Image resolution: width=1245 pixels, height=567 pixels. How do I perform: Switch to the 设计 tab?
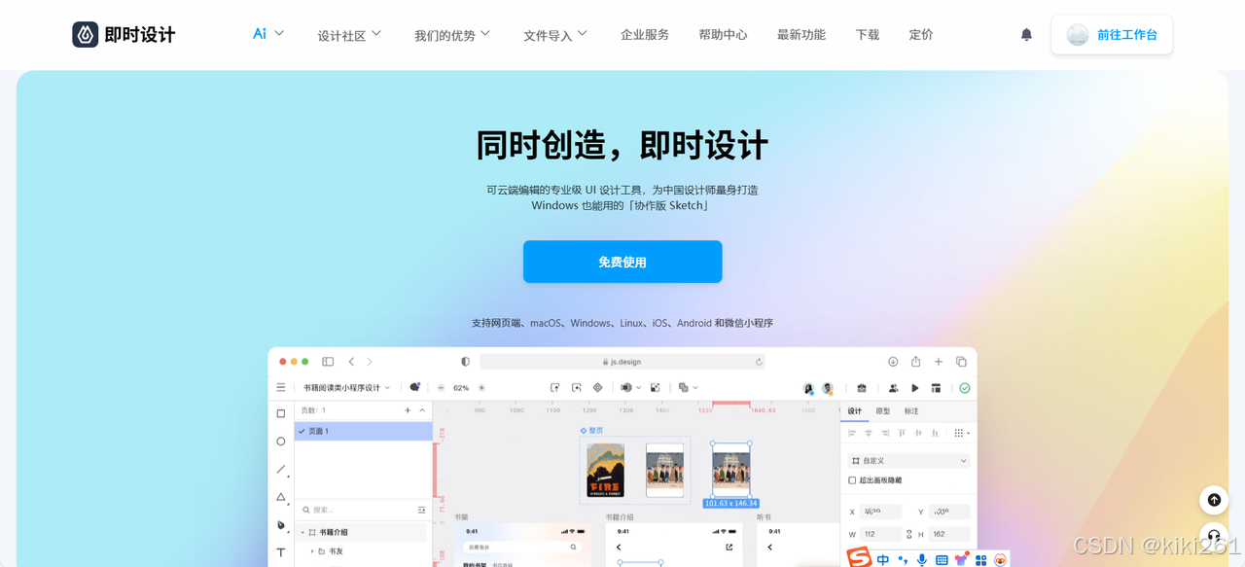click(x=855, y=411)
